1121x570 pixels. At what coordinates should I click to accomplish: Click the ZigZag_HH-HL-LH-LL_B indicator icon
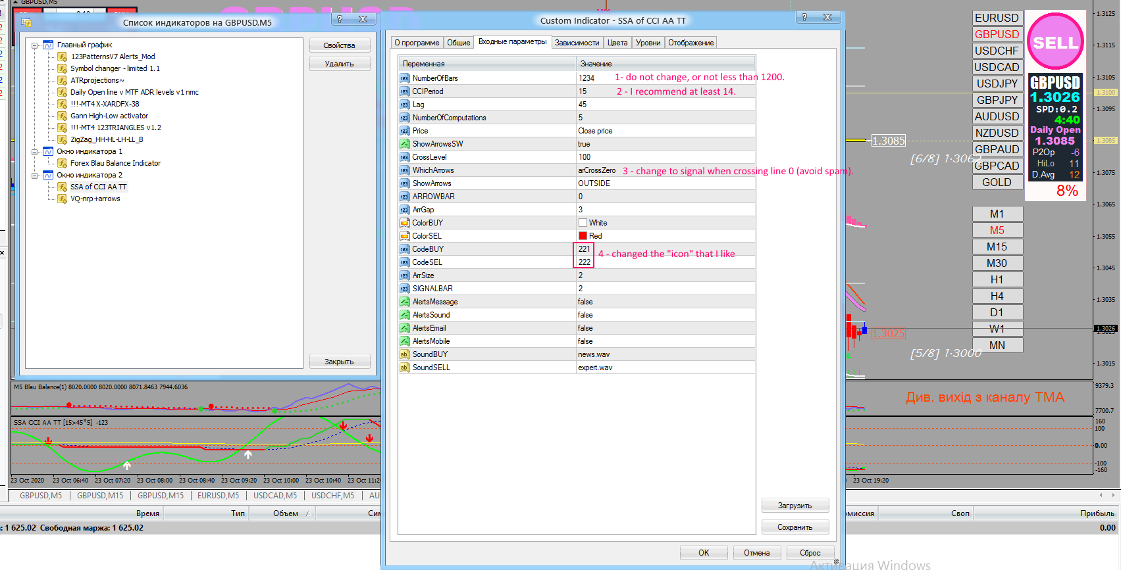63,139
